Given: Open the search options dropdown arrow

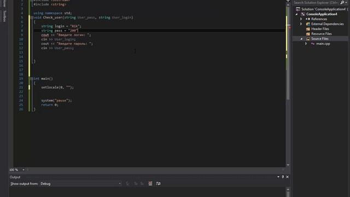Looking at the screenshot, I should click(346, 2).
